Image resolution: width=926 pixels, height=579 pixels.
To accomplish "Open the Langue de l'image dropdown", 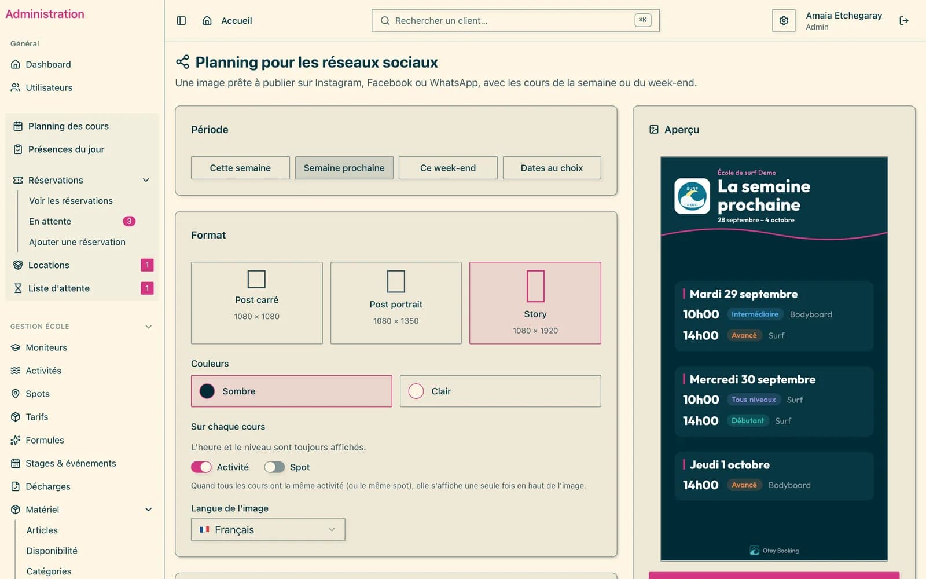I will pyautogui.click(x=268, y=530).
